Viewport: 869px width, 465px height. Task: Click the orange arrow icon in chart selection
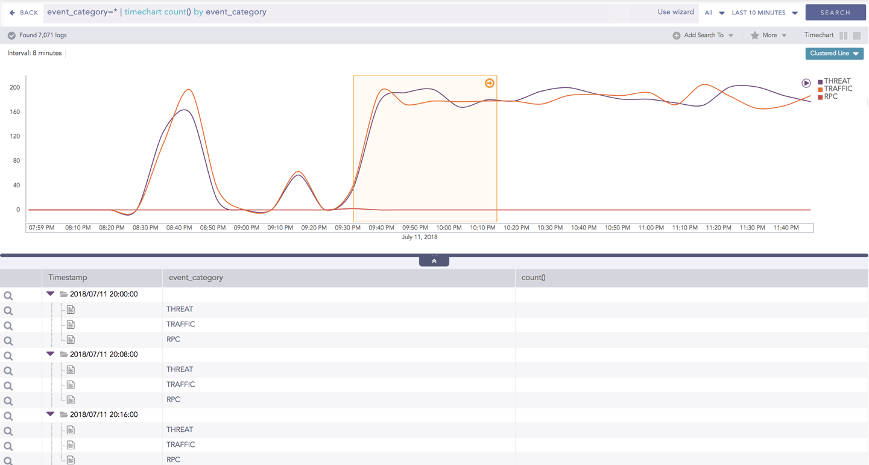489,83
